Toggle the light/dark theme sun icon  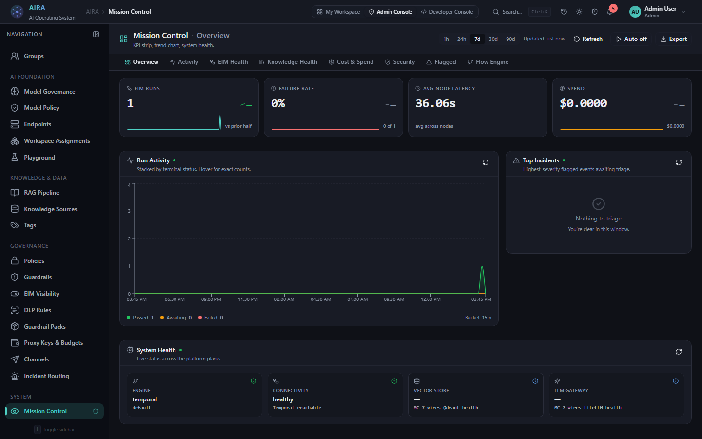pyautogui.click(x=579, y=12)
